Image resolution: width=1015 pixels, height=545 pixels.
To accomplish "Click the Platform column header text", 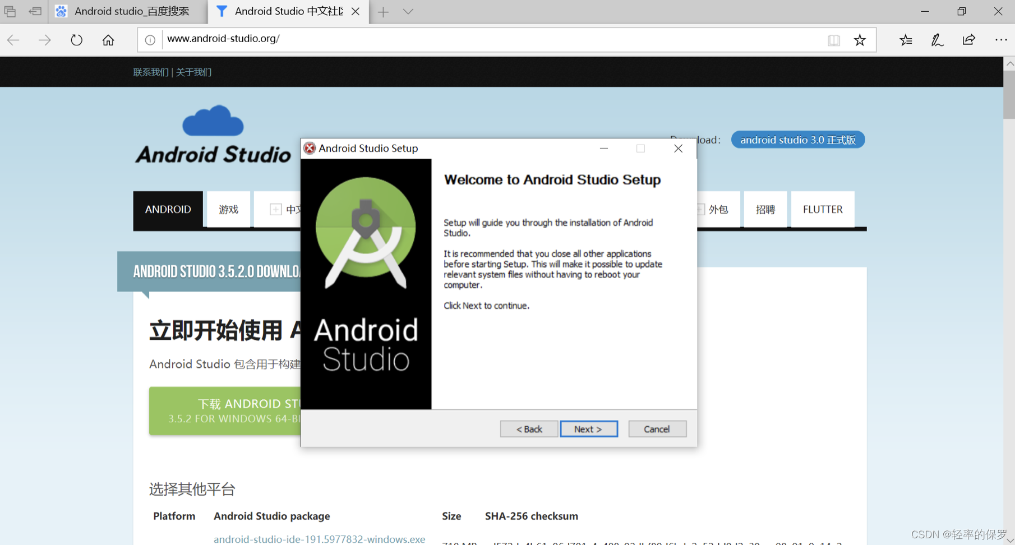I will pos(174,516).
